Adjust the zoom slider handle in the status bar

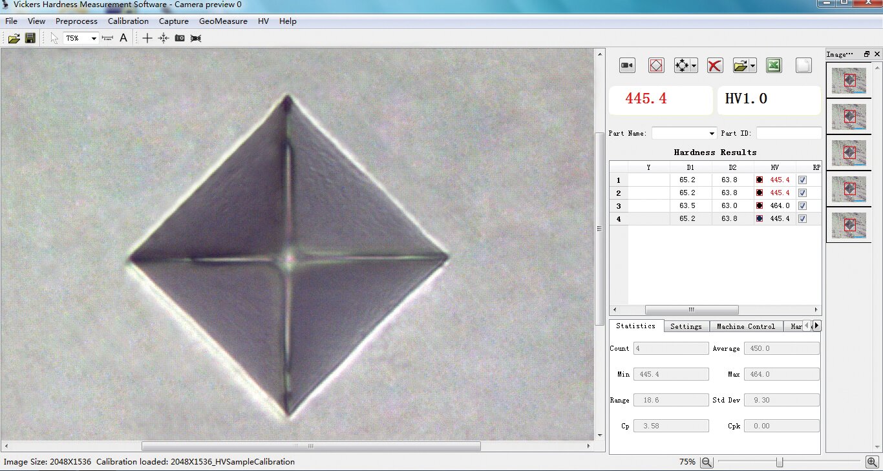780,462
